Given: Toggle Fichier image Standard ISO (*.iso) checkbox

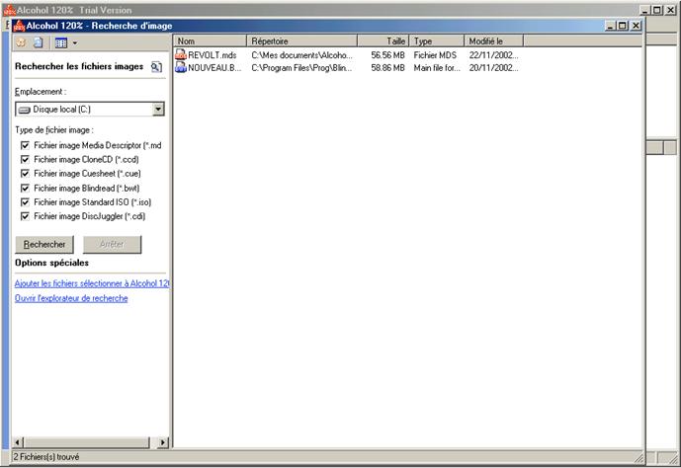Looking at the screenshot, I should click(x=25, y=202).
